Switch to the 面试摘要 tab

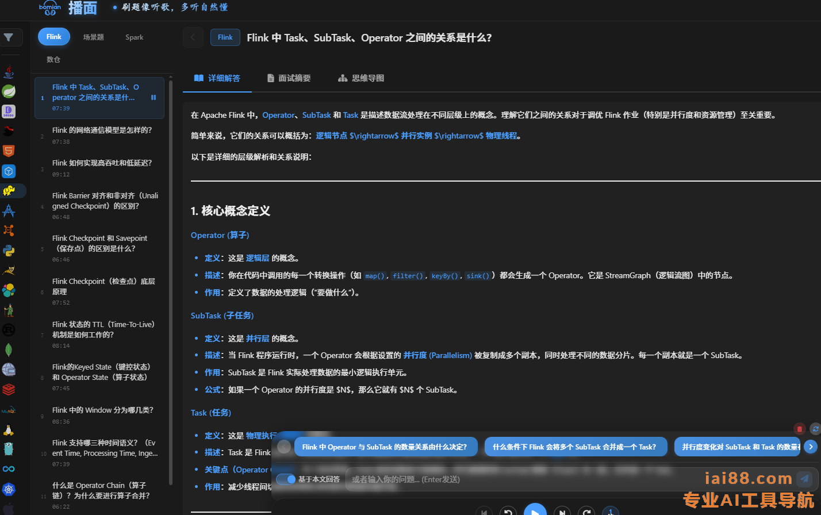289,78
